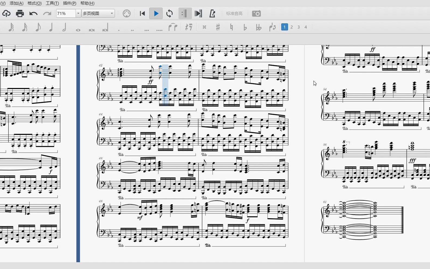
Task: Toggle pan score during playback
Action: point(198,14)
